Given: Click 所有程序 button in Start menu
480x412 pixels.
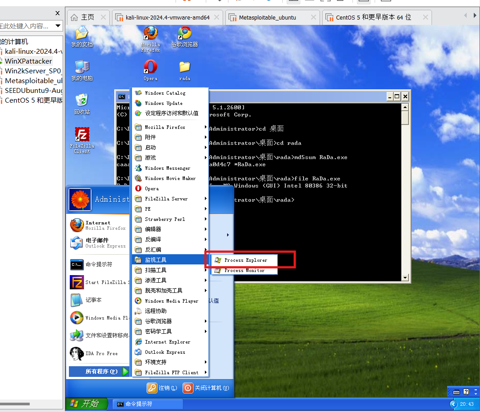Looking at the screenshot, I should (x=99, y=372).
